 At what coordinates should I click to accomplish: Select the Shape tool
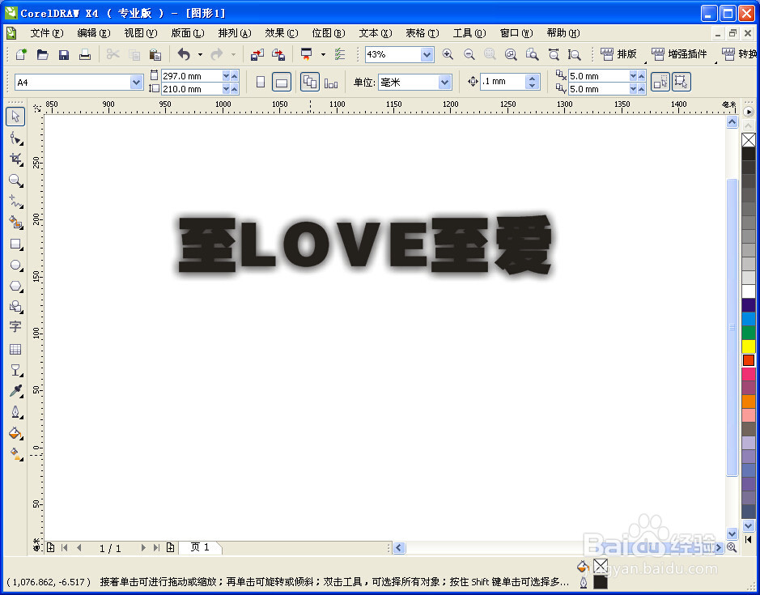[x=16, y=138]
